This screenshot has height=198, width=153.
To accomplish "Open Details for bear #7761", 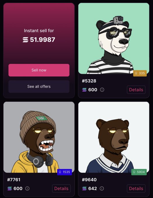I will pos(61,188).
